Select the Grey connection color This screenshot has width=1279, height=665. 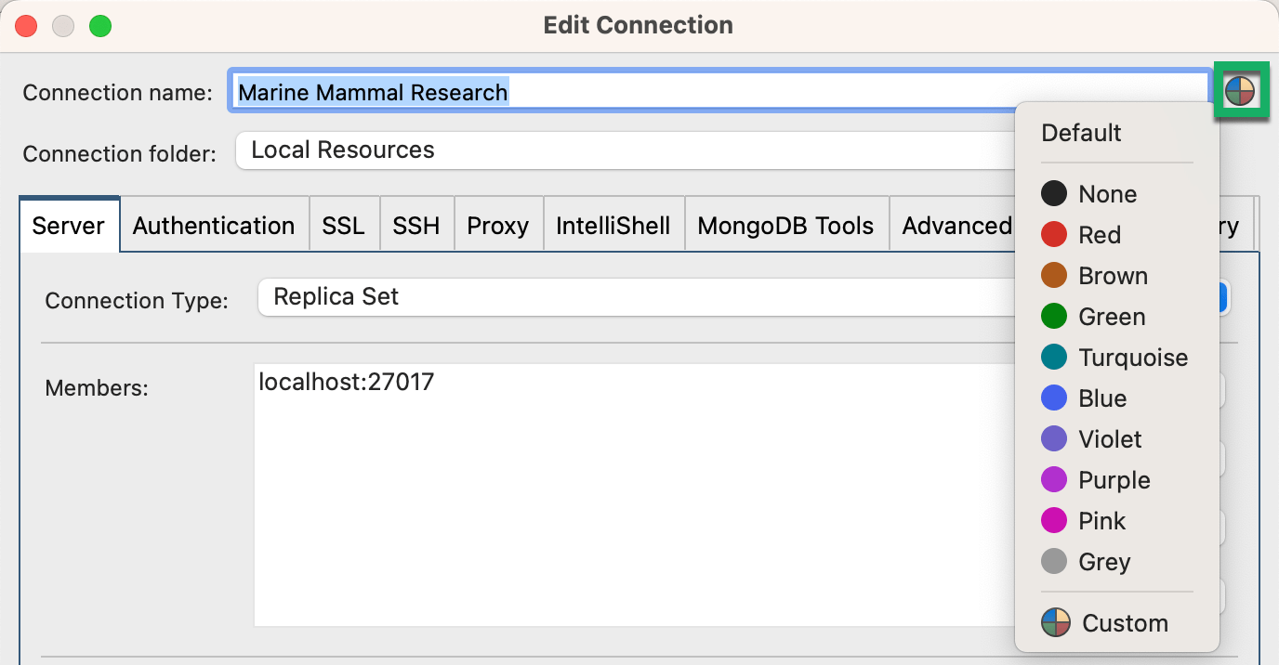1104,561
